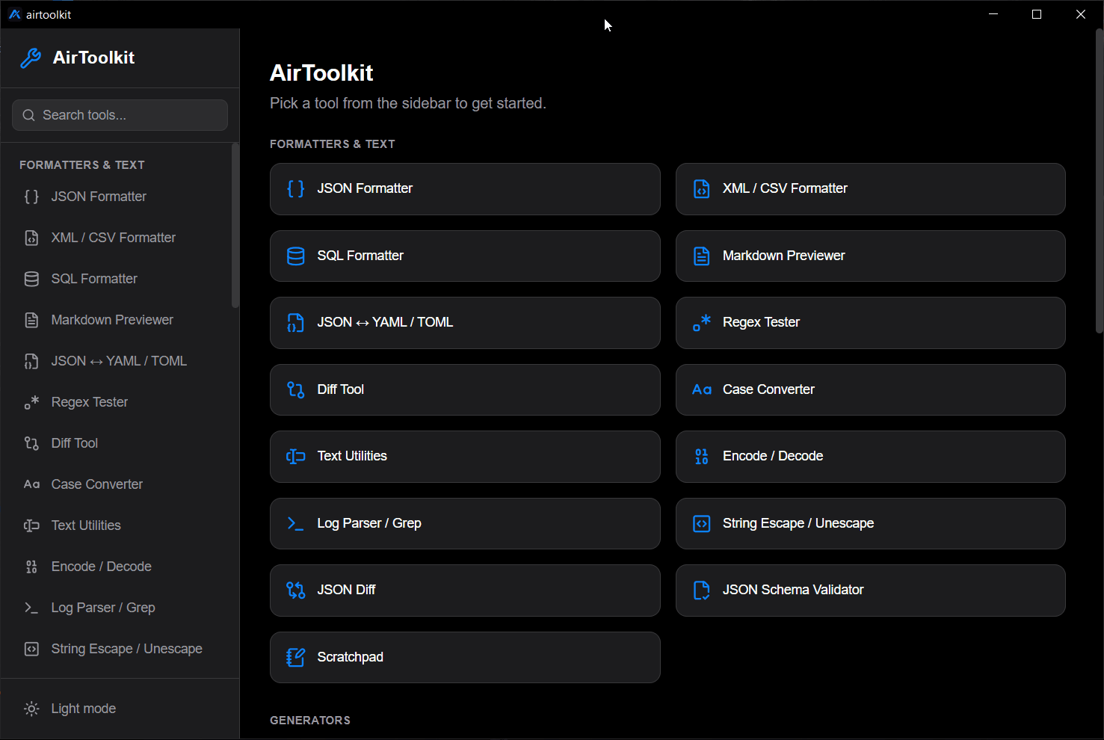Click the Markdown Previewer card's document icon
Viewport: 1104px width, 740px height.
click(x=701, y=256)
